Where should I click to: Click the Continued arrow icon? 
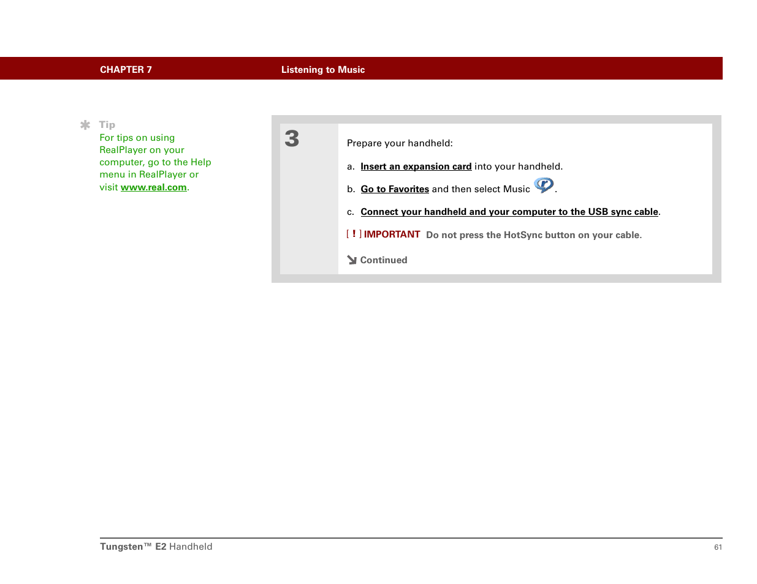pyautogui.click(x=352, y=260)
